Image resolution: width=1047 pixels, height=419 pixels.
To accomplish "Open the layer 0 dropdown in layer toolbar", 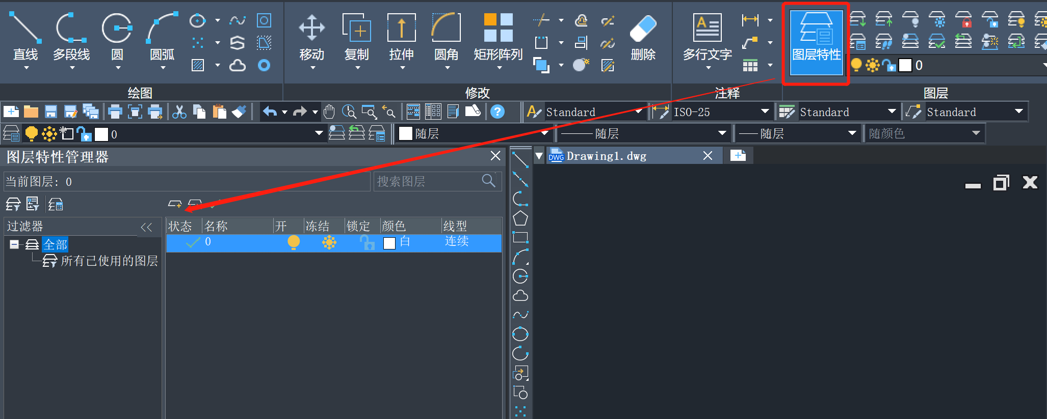I will (x=319, y=134).
